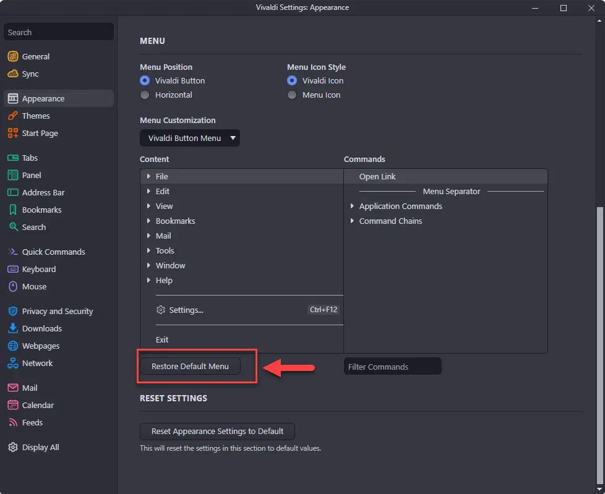Click the Search magnifier icon in sidebar
This screenshot has width=605, height=494.
click(14, 227)
